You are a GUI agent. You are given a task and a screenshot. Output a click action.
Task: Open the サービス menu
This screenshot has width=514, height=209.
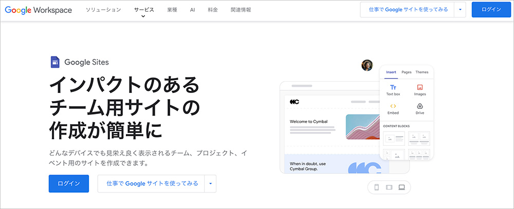(144, 10)
